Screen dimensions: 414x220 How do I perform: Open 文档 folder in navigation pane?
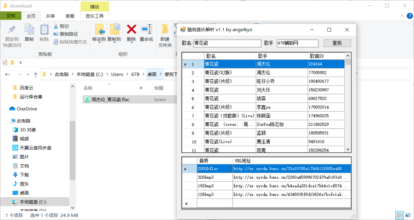point(21,166)
